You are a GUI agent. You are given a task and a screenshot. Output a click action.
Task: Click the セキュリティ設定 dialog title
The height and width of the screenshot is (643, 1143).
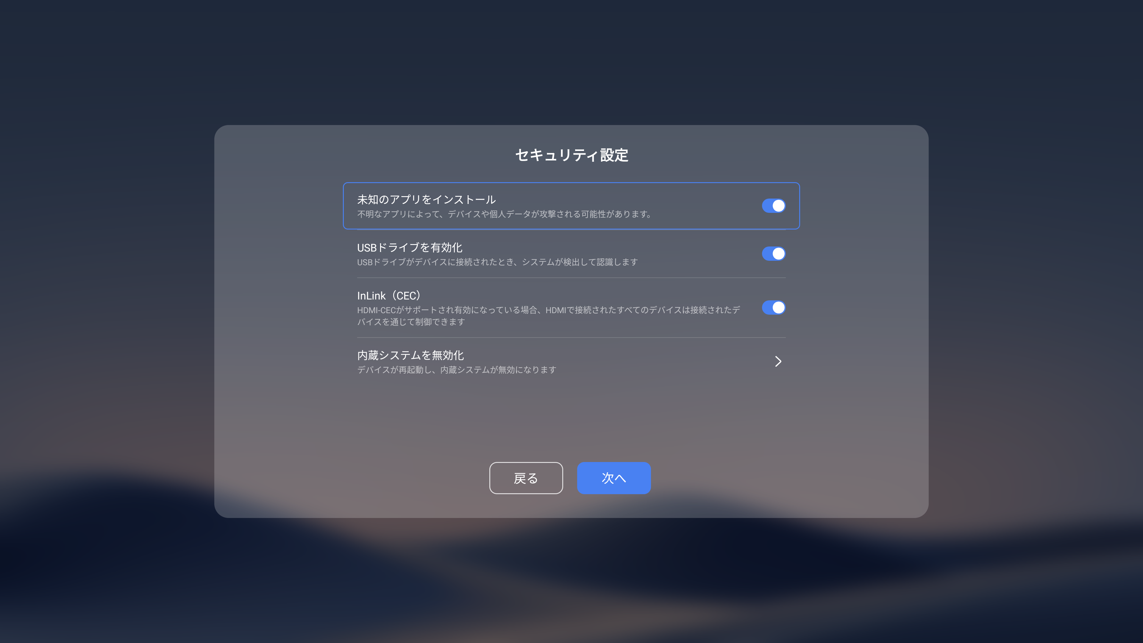(x=571, y=155)
